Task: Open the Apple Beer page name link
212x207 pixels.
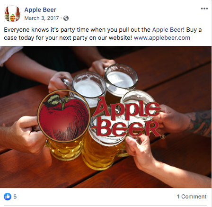Action: point(40,10)
